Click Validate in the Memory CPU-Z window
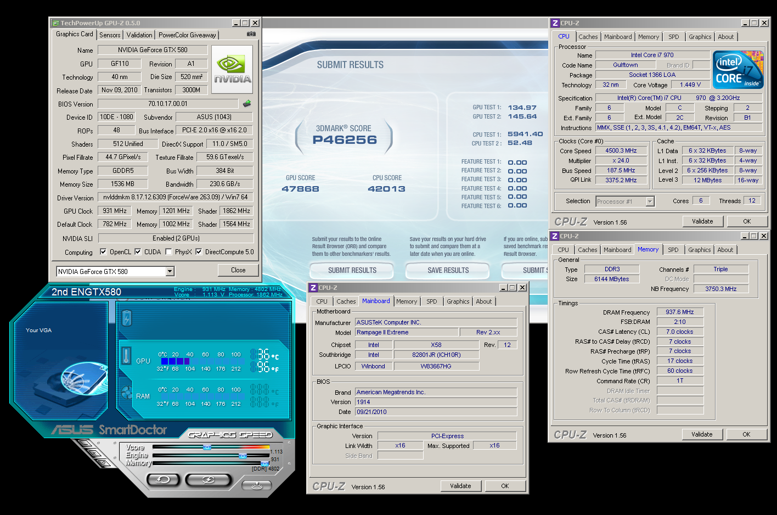This screenshot has height=515, width=777. (702, 434)
